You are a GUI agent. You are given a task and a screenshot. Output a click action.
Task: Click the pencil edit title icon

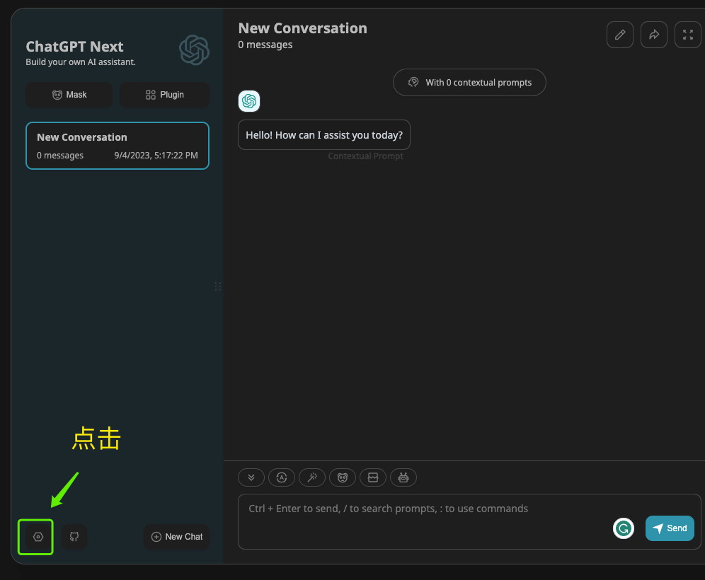(x=620, y=35)
